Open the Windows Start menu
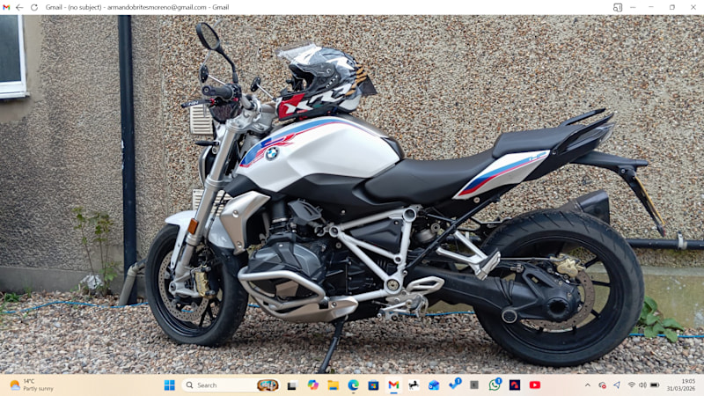704x396 pixels. click(170, 385)
